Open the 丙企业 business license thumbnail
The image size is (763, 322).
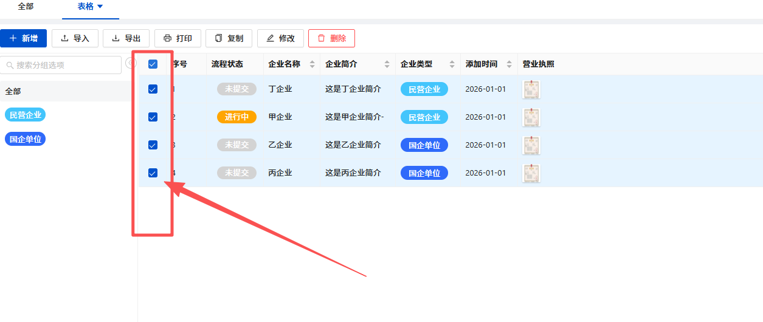[x=531, y=173]
